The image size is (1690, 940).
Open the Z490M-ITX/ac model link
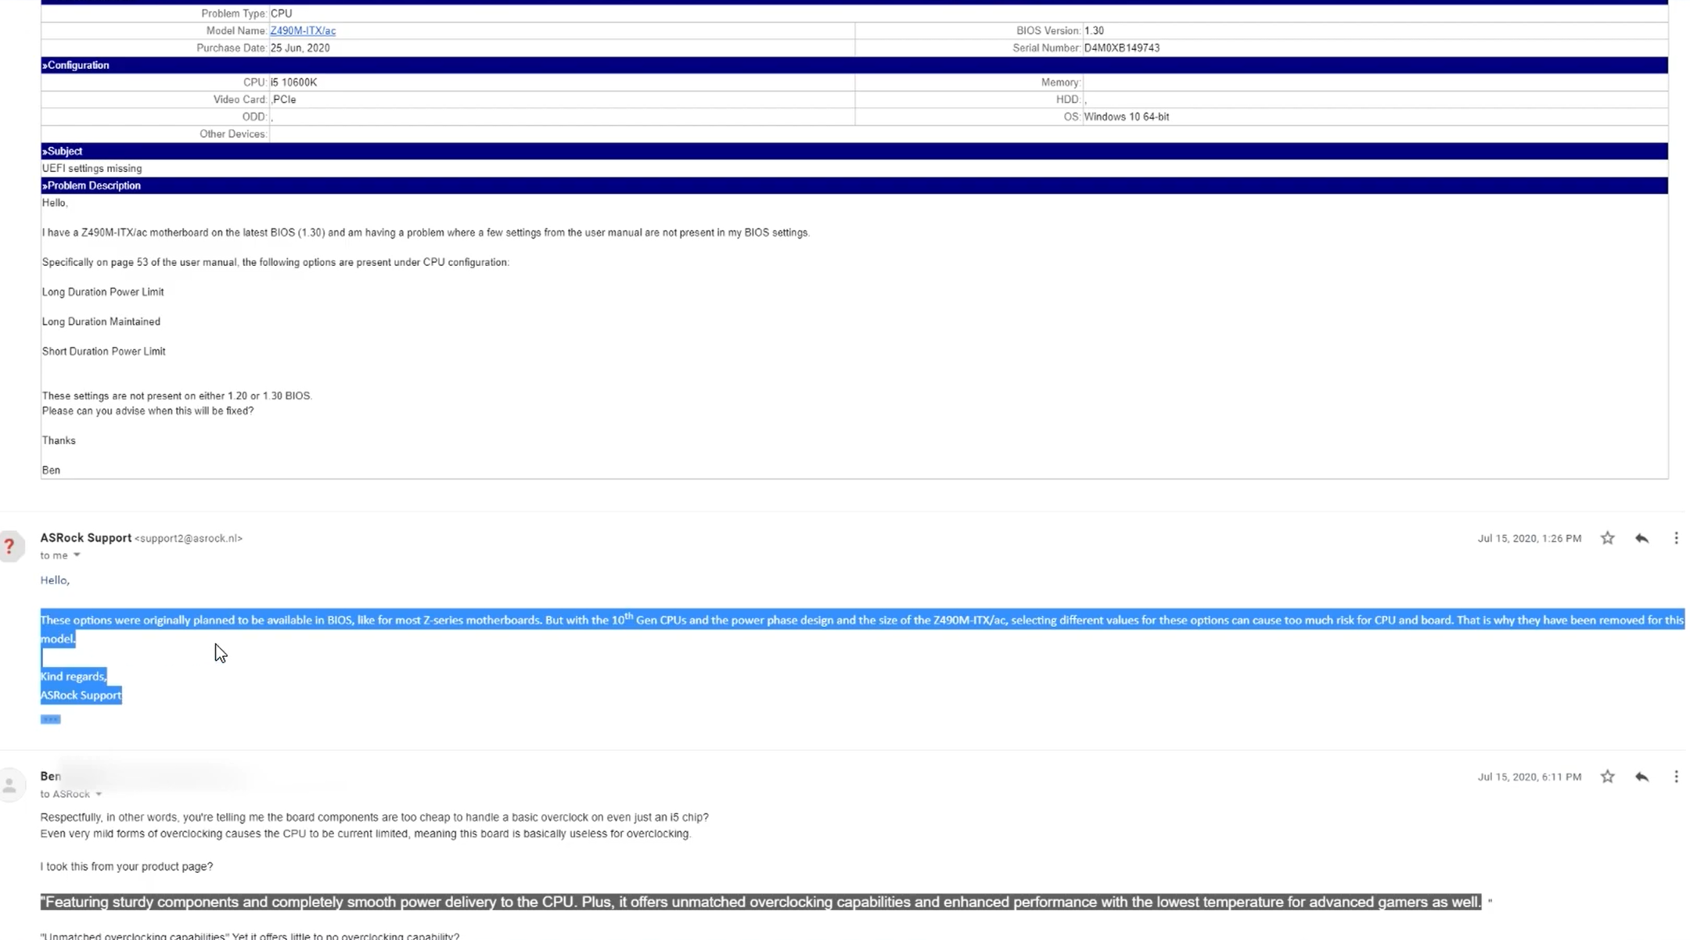[303, 30]
